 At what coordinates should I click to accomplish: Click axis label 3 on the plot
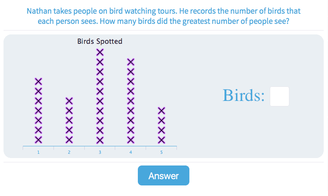click(x=100, y=152)
